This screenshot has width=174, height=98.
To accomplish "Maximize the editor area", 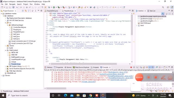I will pyautogui.click(x=133, y=11).
